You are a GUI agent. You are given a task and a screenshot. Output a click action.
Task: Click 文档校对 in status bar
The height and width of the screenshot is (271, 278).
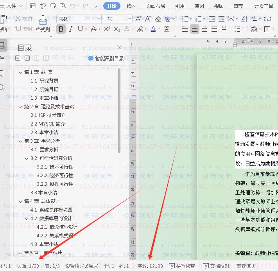[x=216, y=266]
